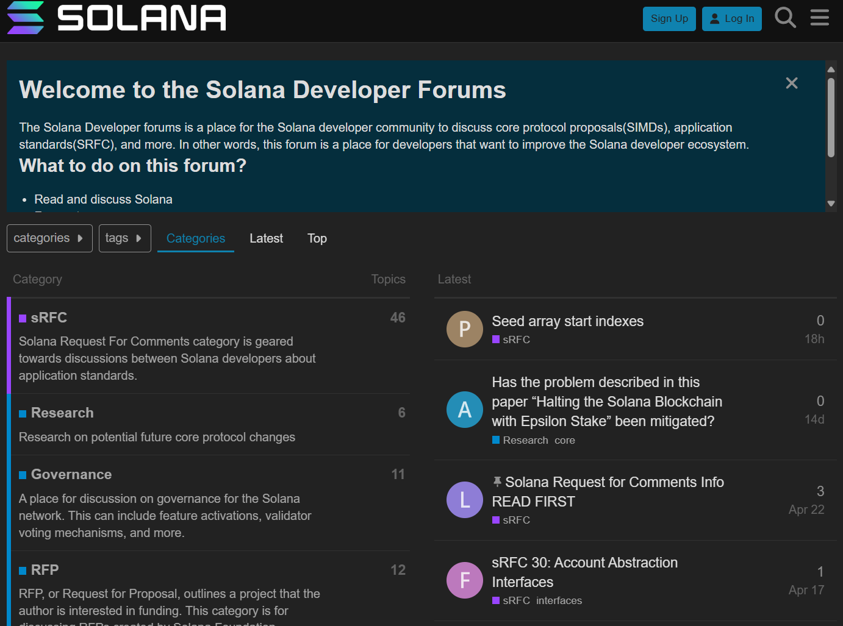Select the Categories tab
The width and height of the screenshot is (843, 626).
point(196,238)
